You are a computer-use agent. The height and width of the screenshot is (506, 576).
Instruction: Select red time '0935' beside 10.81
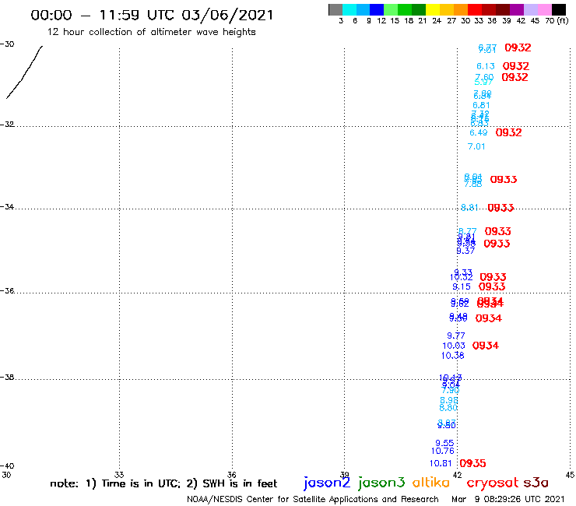coord(472,463)
